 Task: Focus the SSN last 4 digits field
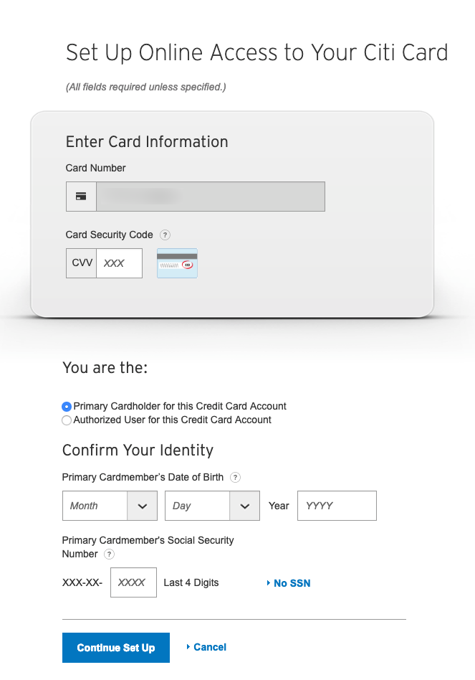coord(133,582)
